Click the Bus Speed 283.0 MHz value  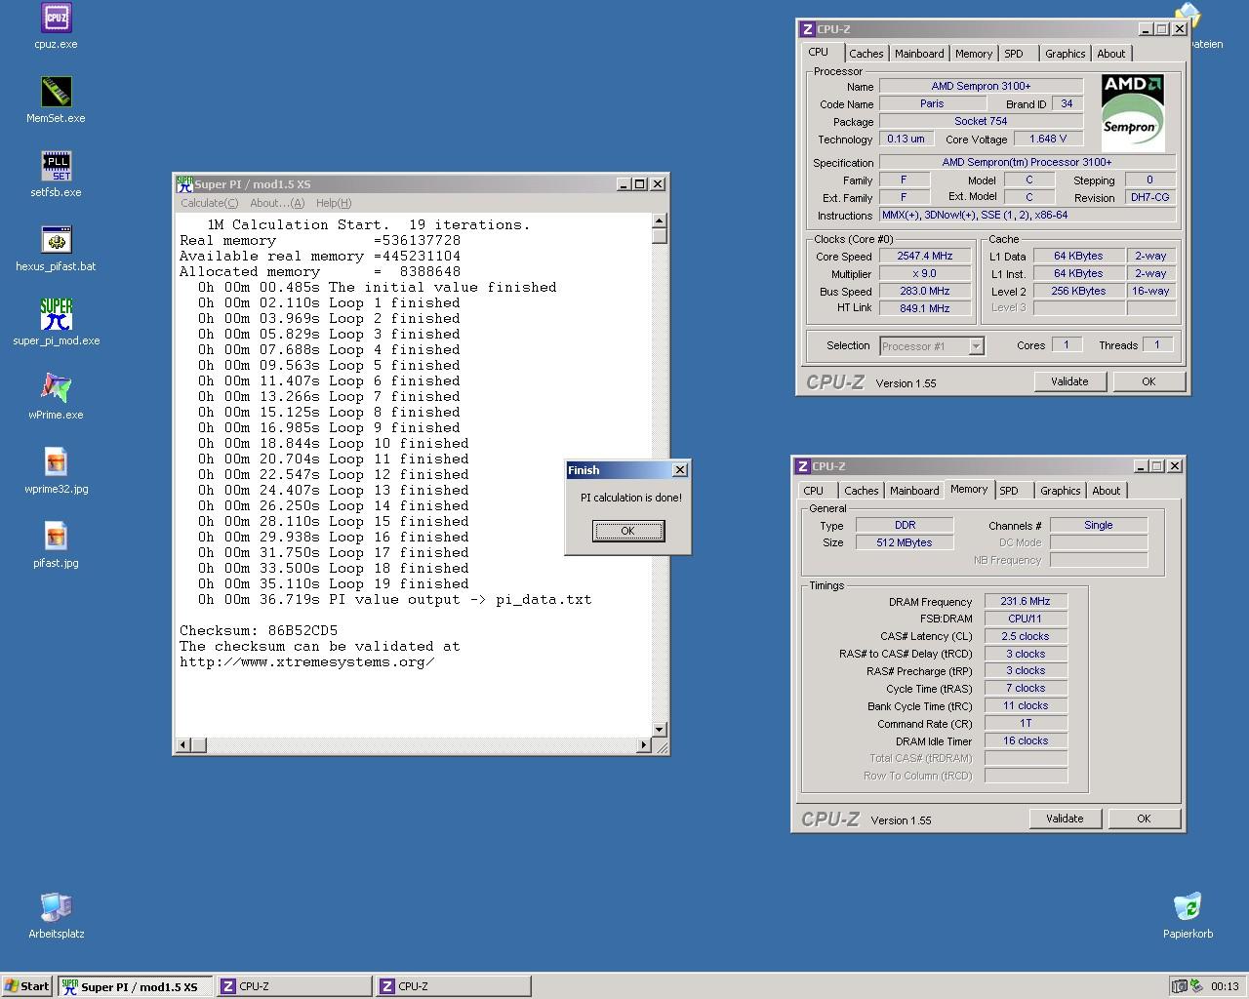click(925, 291)
